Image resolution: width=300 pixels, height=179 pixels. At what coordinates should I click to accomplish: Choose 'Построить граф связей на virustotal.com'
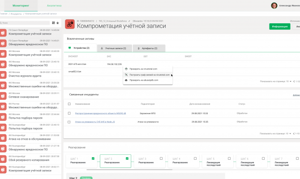click(149, 75)
